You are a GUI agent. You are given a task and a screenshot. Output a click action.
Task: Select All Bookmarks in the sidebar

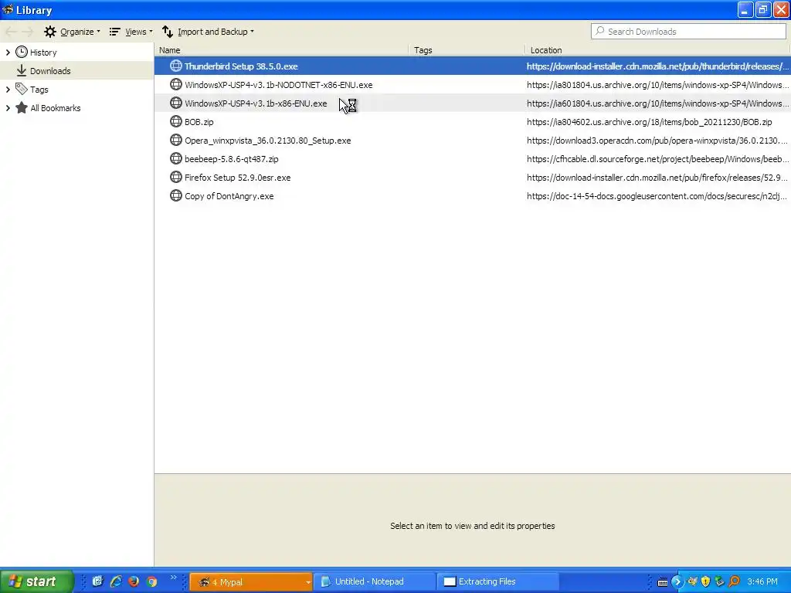point(56,108)
